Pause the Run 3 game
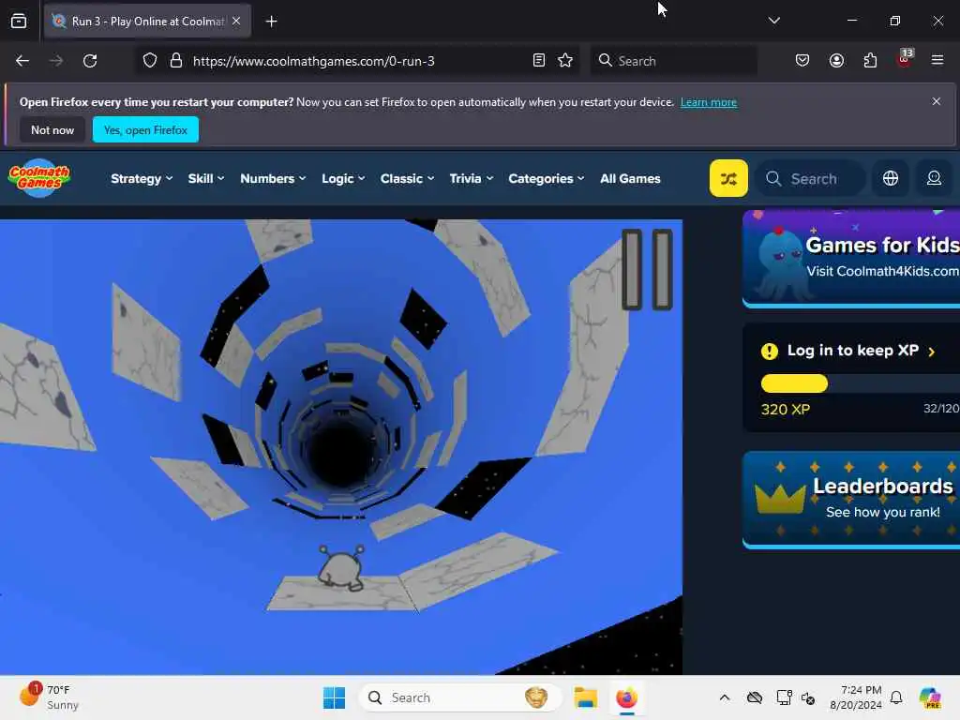 point(647,269)
